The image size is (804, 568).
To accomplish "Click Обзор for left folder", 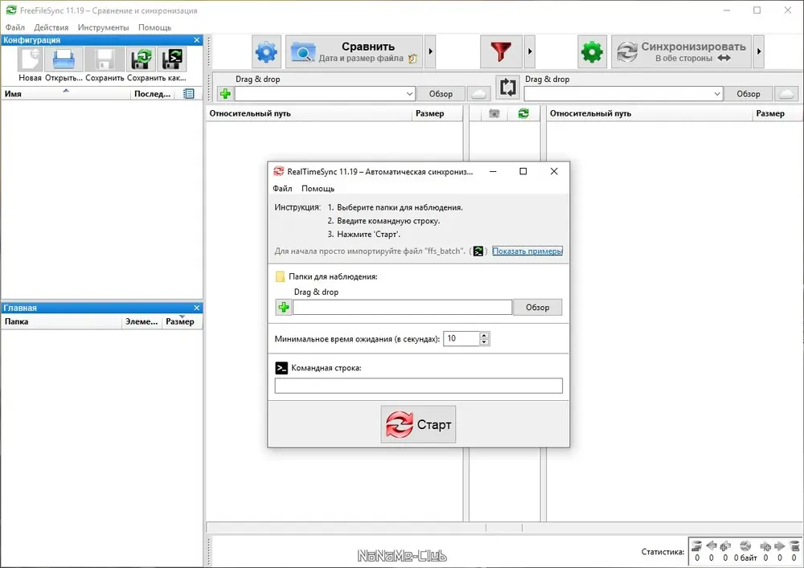I will tap(441, 94).
